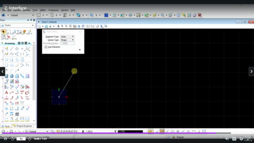The height and width of the screenshot is (143, 254).
Task: Toggle closed captions on the video player
Action: (x=234, y=139)
